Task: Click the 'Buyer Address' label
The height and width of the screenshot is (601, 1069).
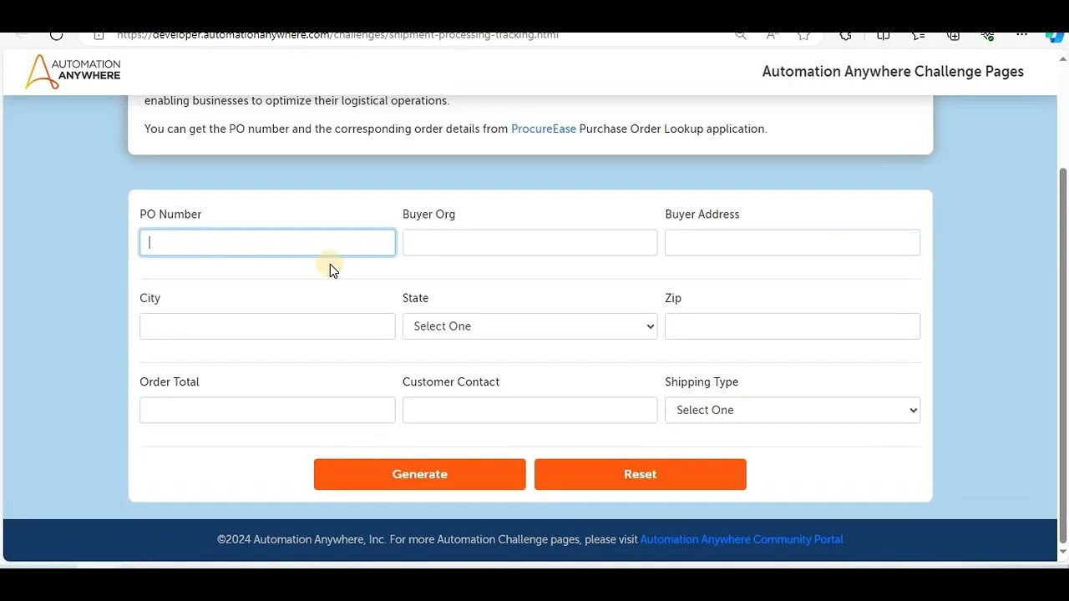Action: [x=702, y=215]
